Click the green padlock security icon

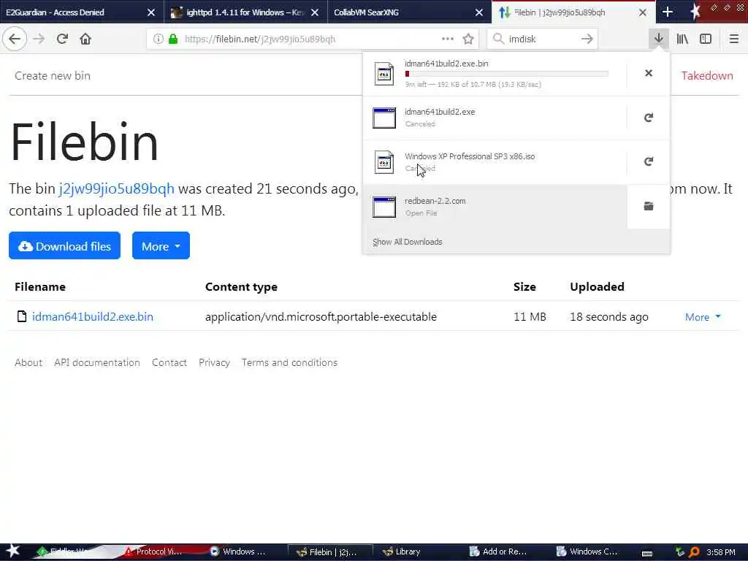pos(173,39)
